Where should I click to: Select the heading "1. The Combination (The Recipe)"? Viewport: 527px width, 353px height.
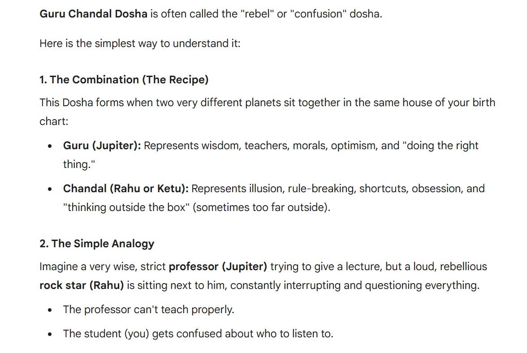[x=124, y=80]
